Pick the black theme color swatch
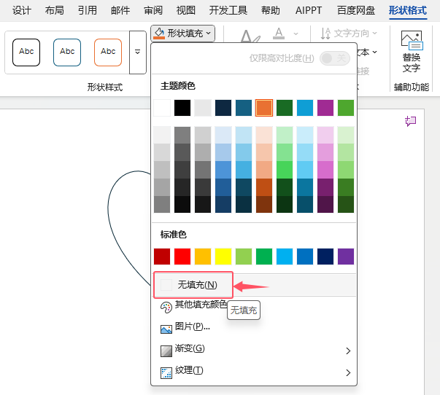 click(x=182, y=108)
